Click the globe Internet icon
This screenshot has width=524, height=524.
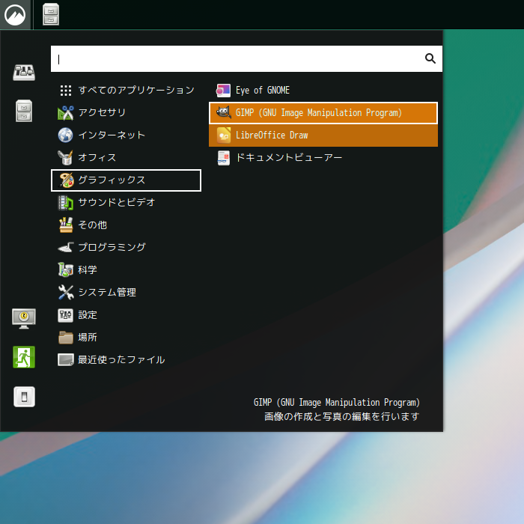[x=66, y=135]
